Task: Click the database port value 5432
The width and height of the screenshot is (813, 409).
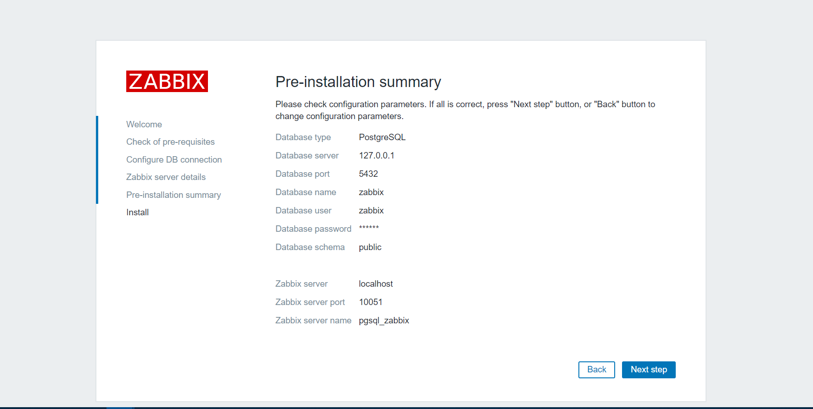Action: click(368, 174)
